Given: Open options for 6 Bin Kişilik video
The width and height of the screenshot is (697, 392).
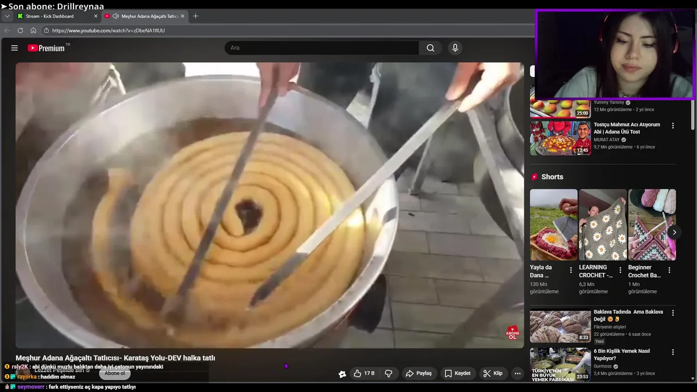Looking at the screenshot, I should 672,352.
